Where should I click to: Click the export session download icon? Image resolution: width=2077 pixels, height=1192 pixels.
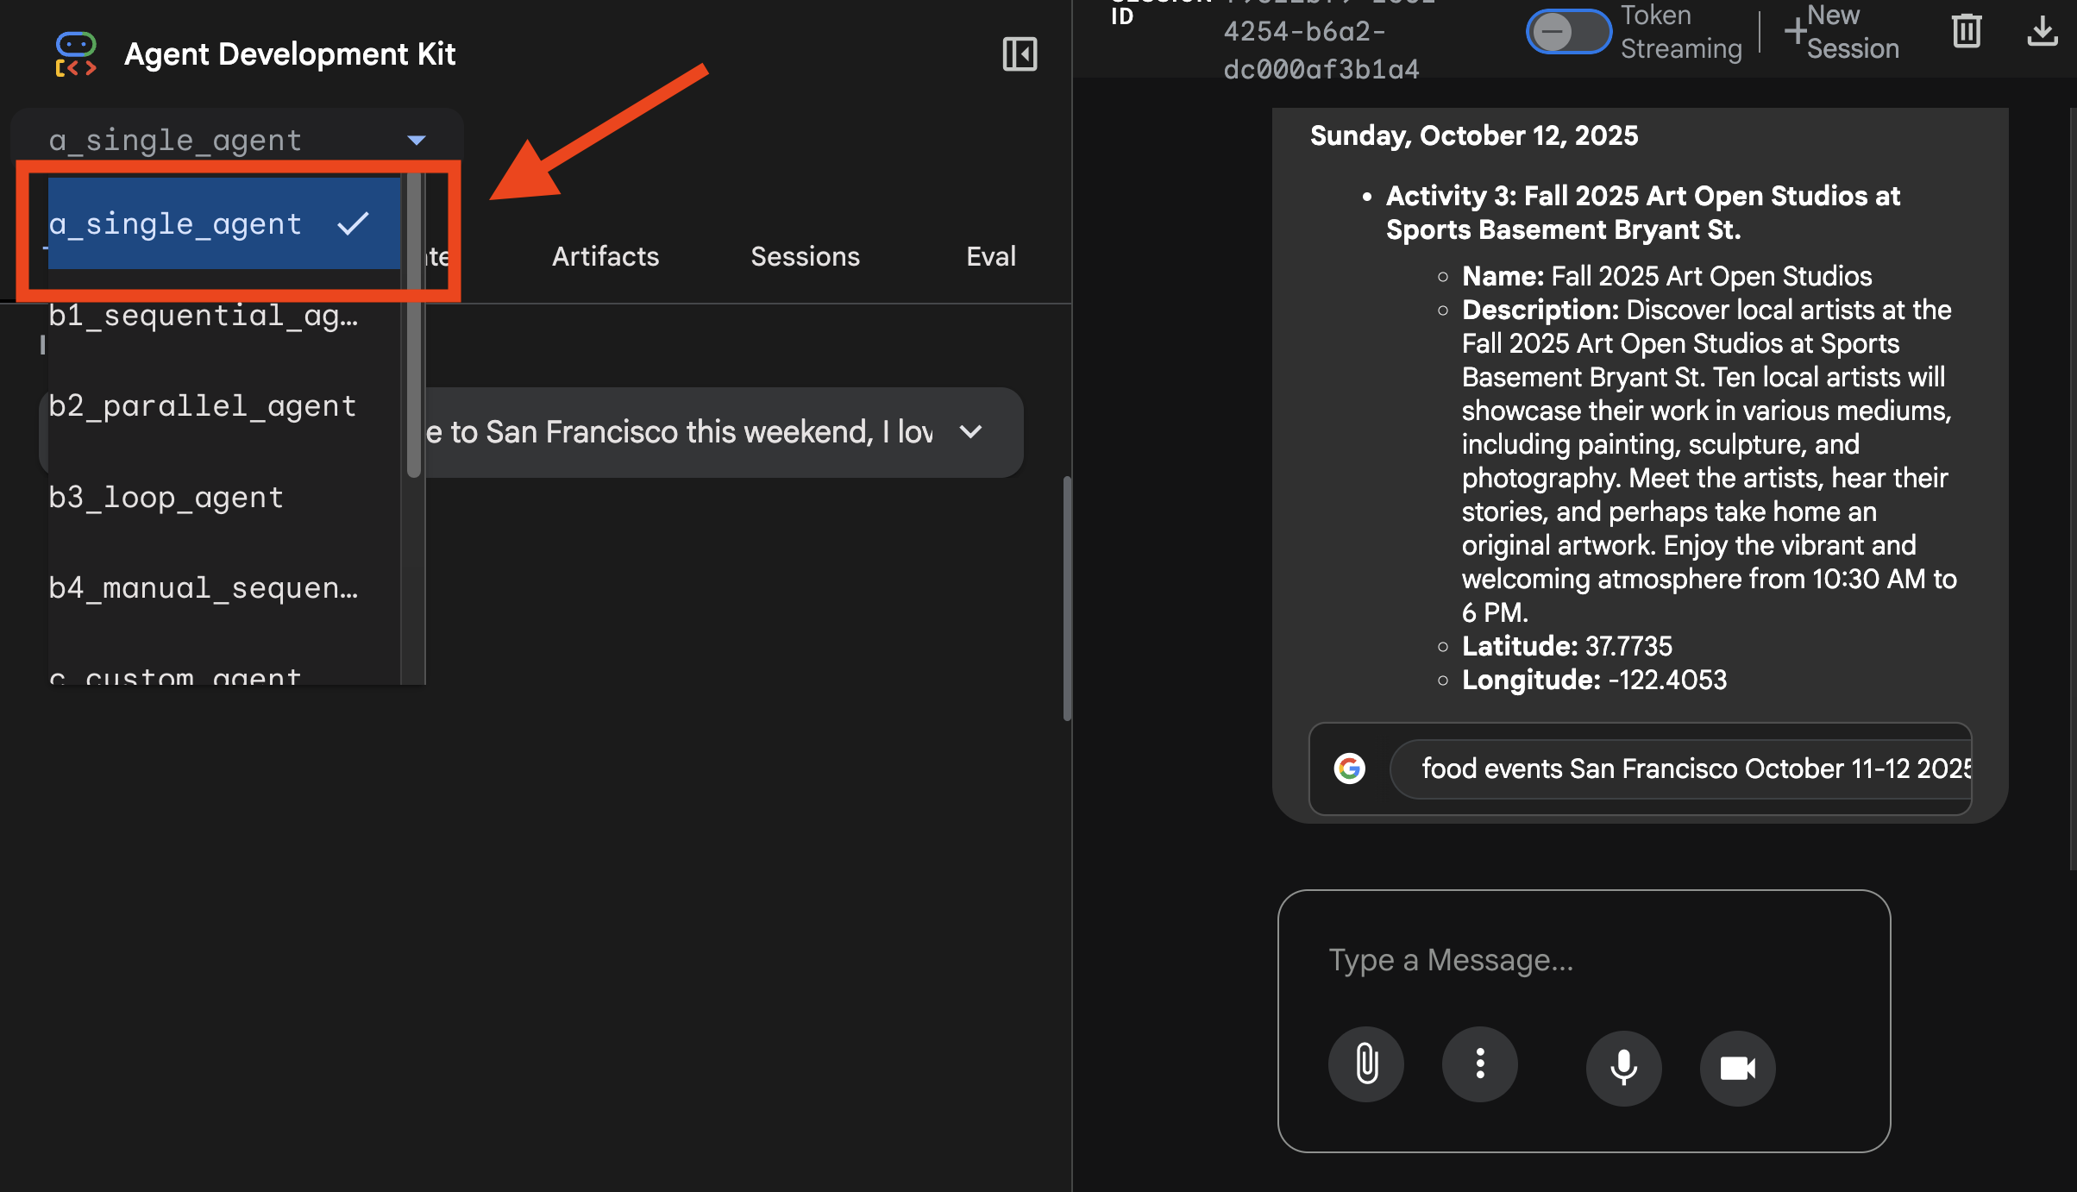point(2041,32)
